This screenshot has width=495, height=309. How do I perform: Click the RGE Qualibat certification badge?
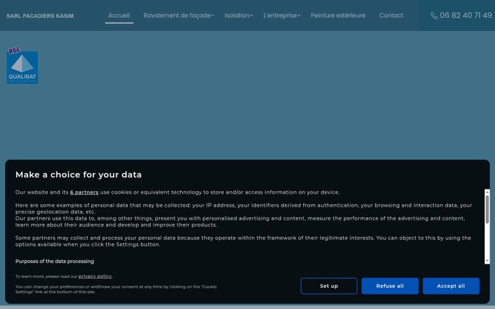(22, 65)
